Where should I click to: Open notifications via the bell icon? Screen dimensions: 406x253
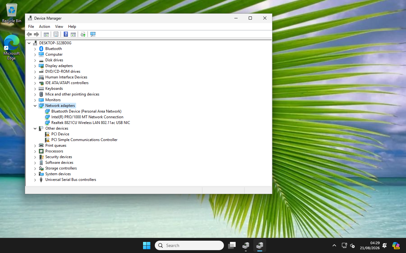385,245
